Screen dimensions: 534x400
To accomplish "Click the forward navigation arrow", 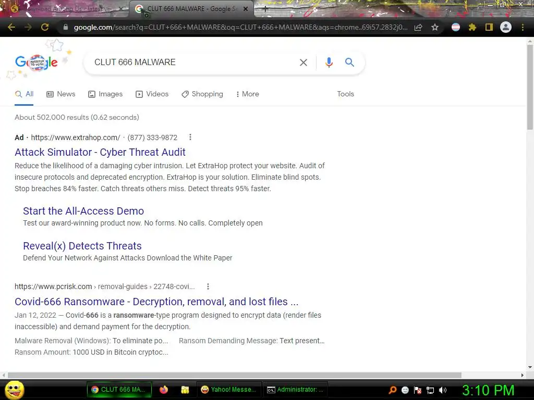I will click(x=28, y=27).
